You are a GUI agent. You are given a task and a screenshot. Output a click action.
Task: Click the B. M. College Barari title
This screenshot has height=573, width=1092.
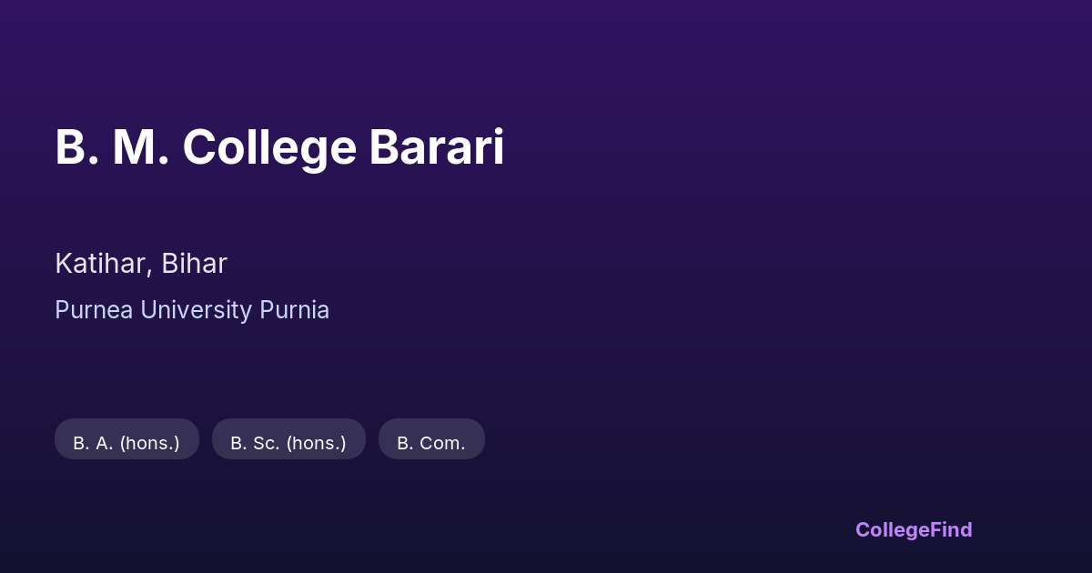coord(279,147)
